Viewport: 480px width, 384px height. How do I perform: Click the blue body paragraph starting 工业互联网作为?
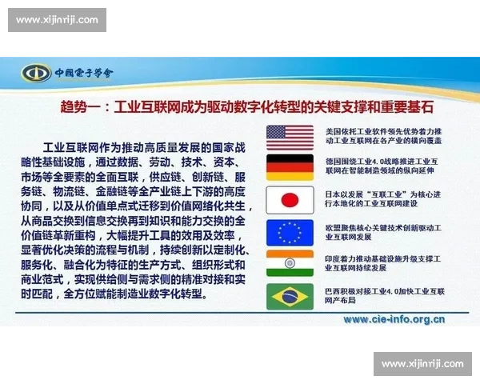pos(137,221)
